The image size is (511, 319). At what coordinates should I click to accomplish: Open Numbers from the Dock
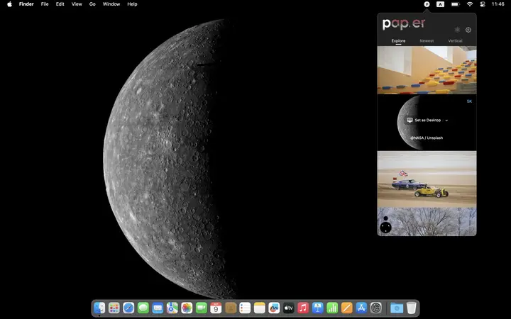pos(332,308)
